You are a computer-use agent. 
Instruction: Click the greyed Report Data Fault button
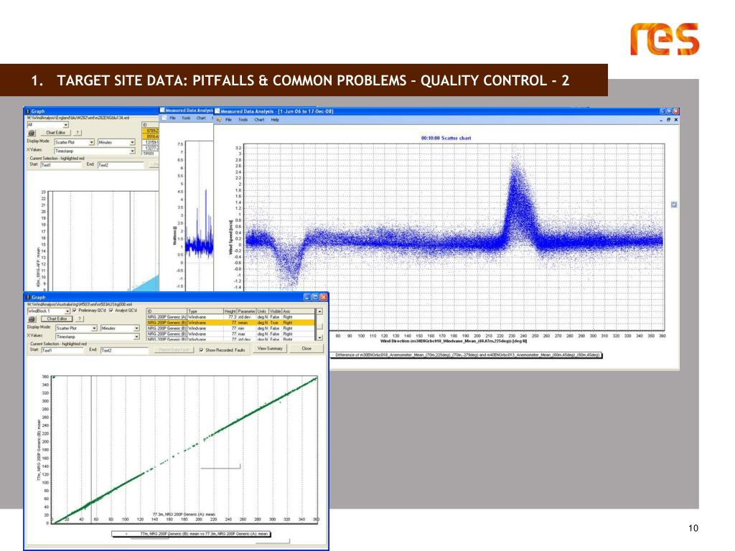pos(174,350)
